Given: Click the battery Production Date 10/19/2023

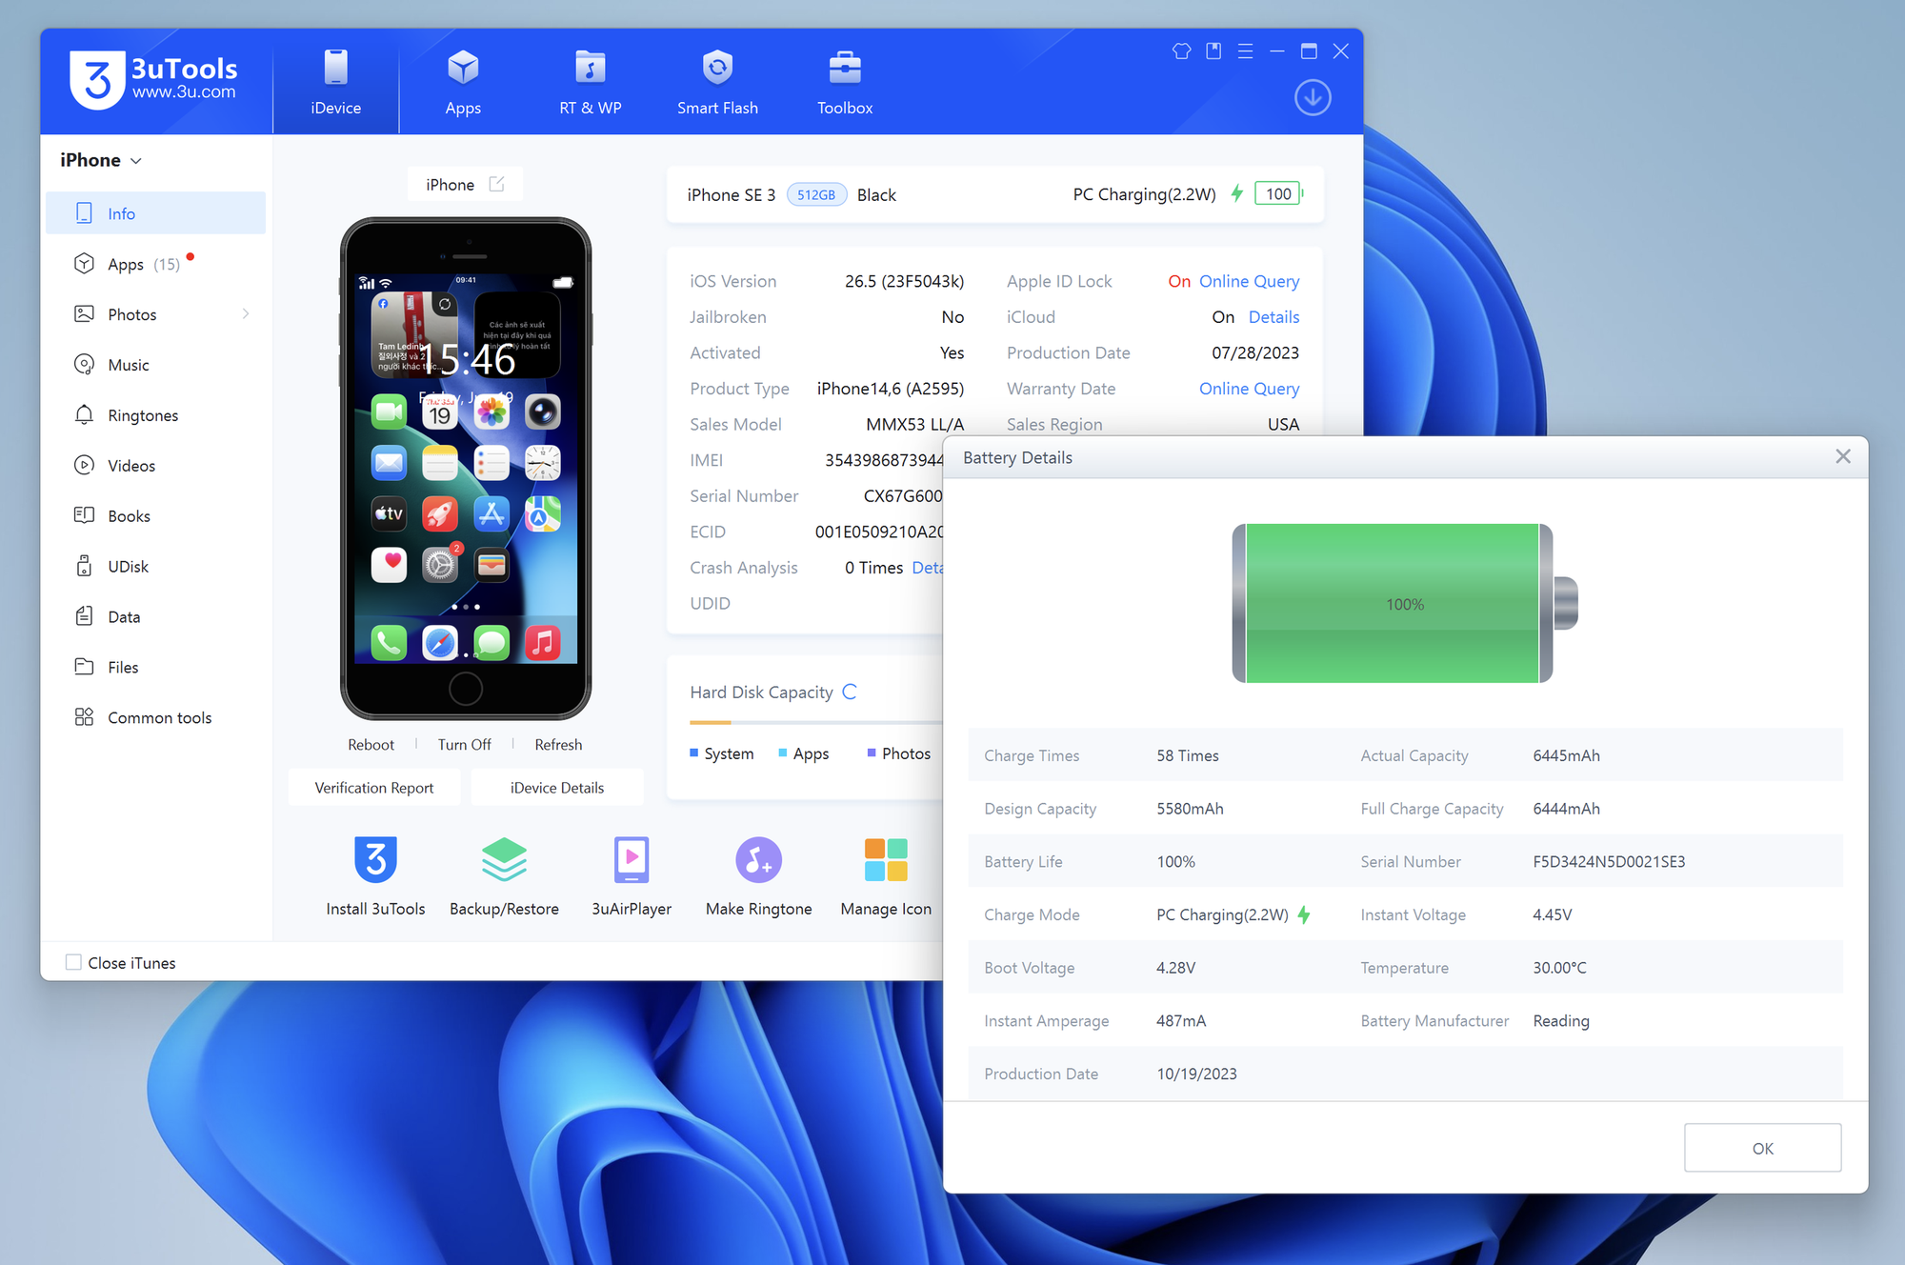Looking at the screenshot, I should 1196,1074.
